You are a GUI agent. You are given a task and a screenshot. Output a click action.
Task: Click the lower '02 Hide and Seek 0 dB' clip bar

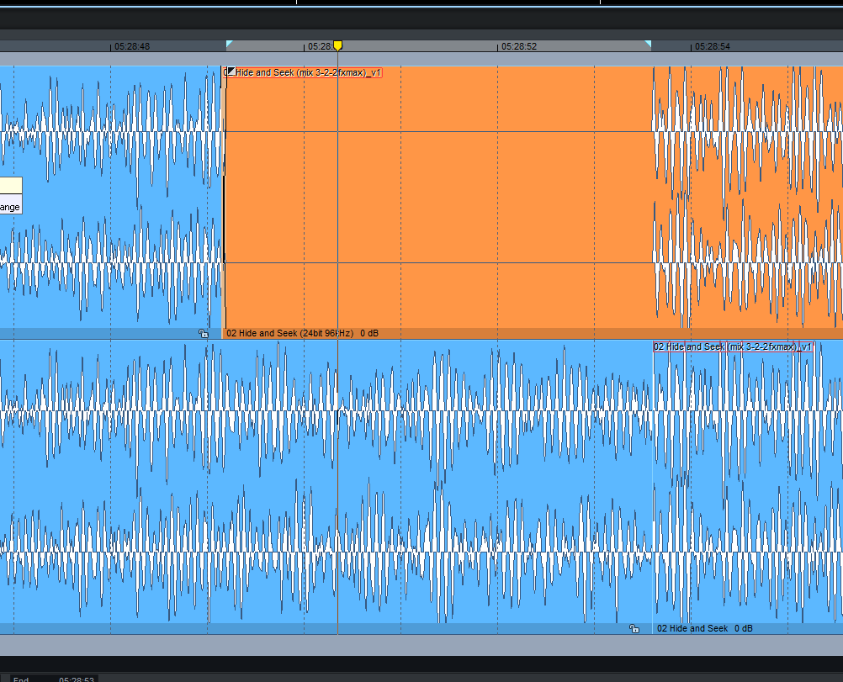pyautogui.click(x=704, y=628)
